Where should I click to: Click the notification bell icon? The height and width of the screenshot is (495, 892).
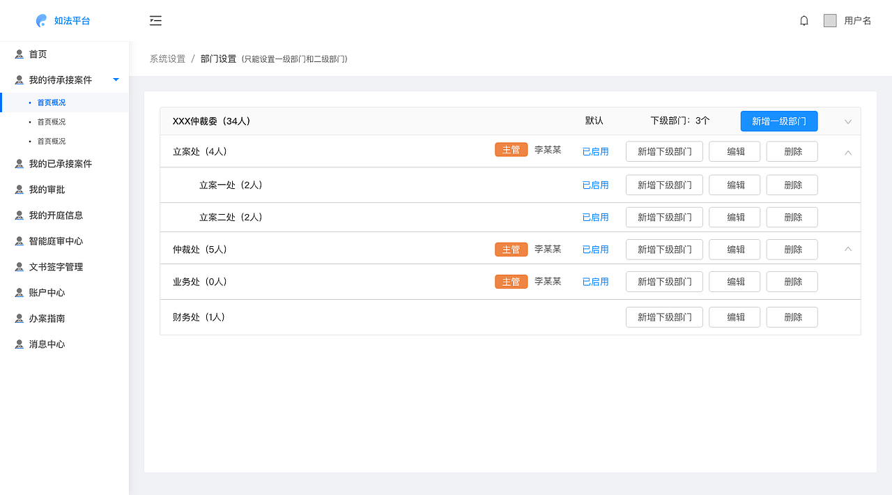click(x=804, y=21)
